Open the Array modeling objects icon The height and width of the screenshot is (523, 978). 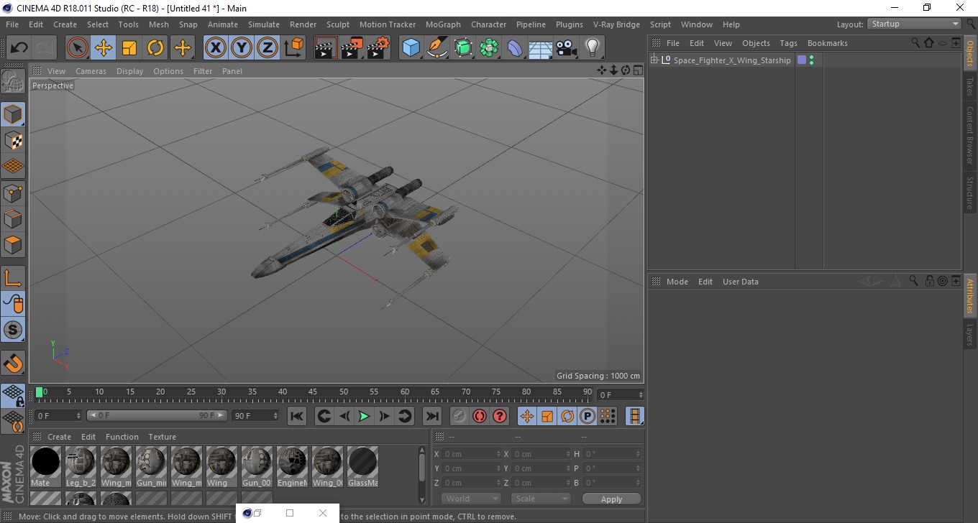(x=489, y=48)
